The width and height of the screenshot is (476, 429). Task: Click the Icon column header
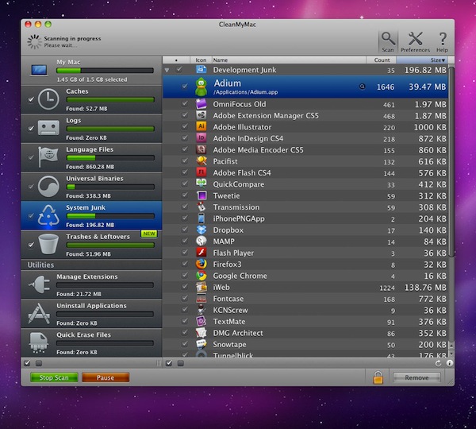pyautogui.click(x=201, y=60)
